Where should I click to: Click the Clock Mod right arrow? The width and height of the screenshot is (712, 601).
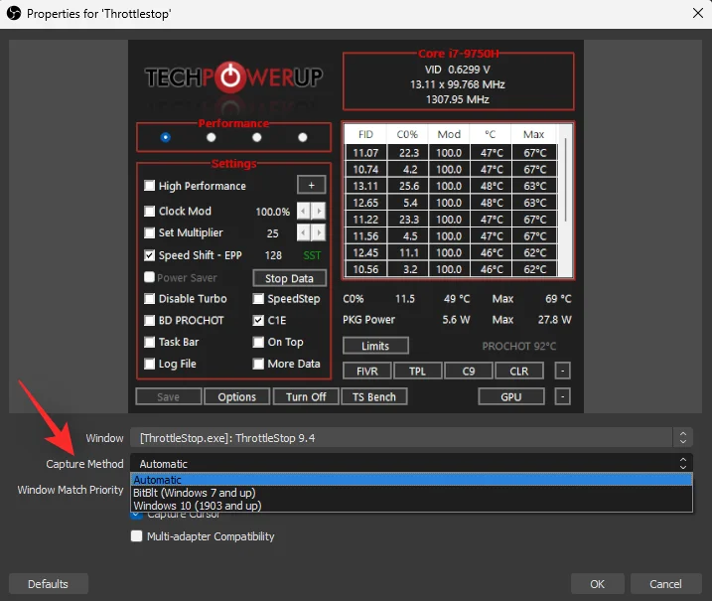(318, 211)
